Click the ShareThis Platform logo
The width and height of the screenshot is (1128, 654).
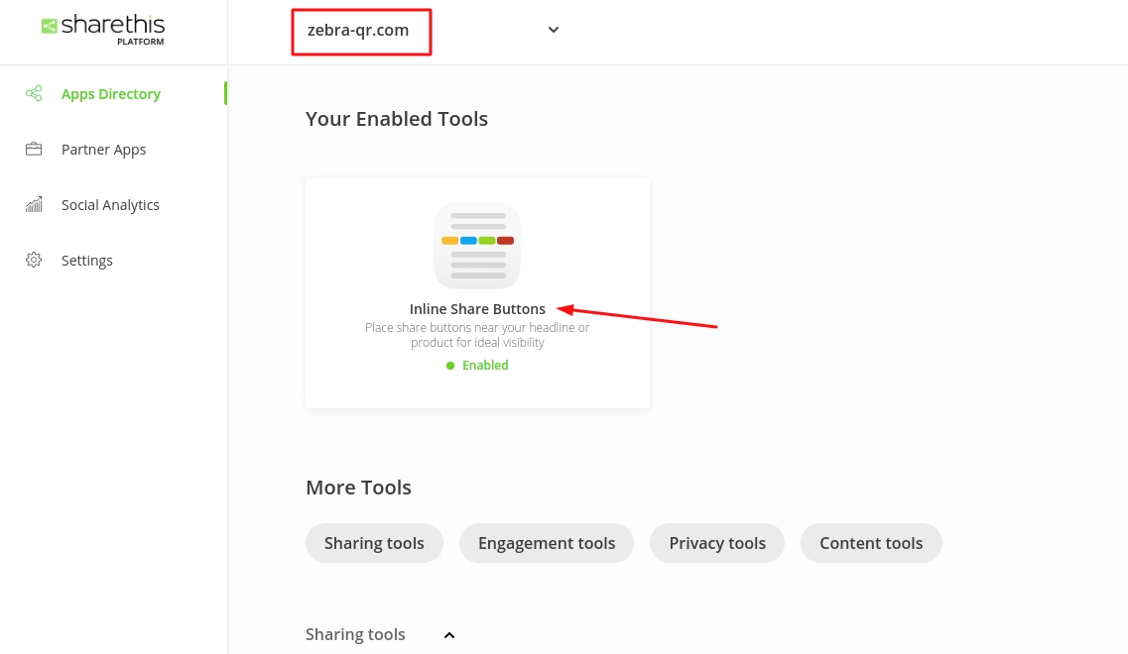click(103, 29)
